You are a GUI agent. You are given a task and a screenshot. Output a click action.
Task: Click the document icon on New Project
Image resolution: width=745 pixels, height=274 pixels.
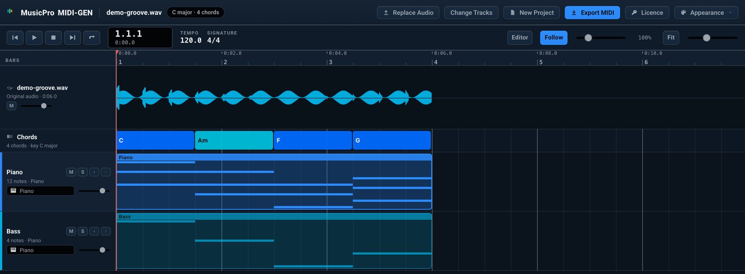[513, 13]
